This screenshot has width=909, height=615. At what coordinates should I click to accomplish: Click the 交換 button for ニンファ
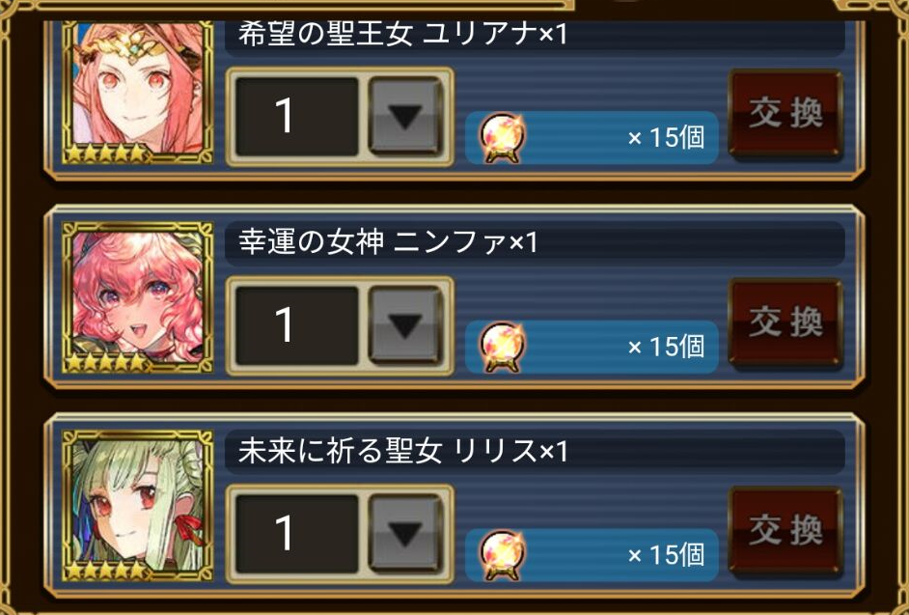click(x=785, y=322)
